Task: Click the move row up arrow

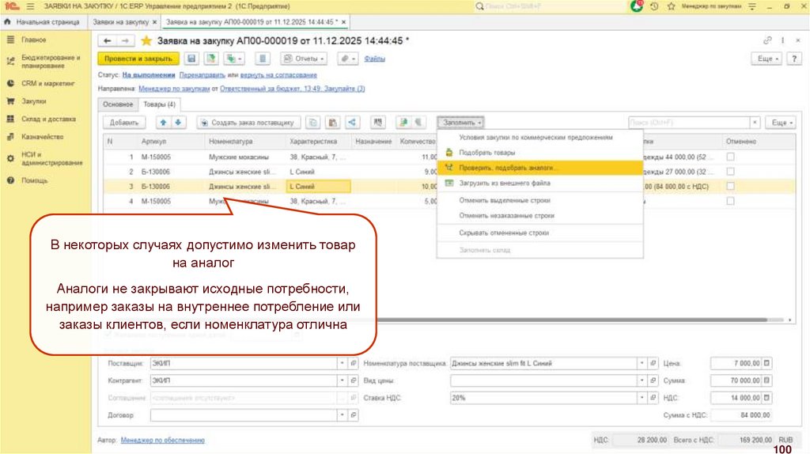Action: 163,123
